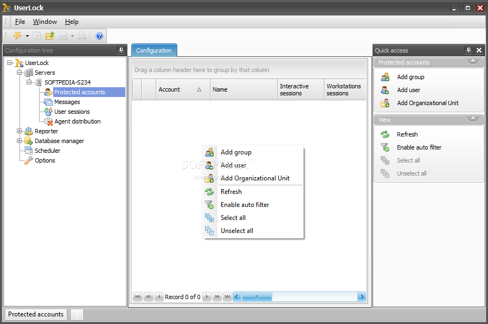Expand the Reporter tree node

(x=20, y=131)
